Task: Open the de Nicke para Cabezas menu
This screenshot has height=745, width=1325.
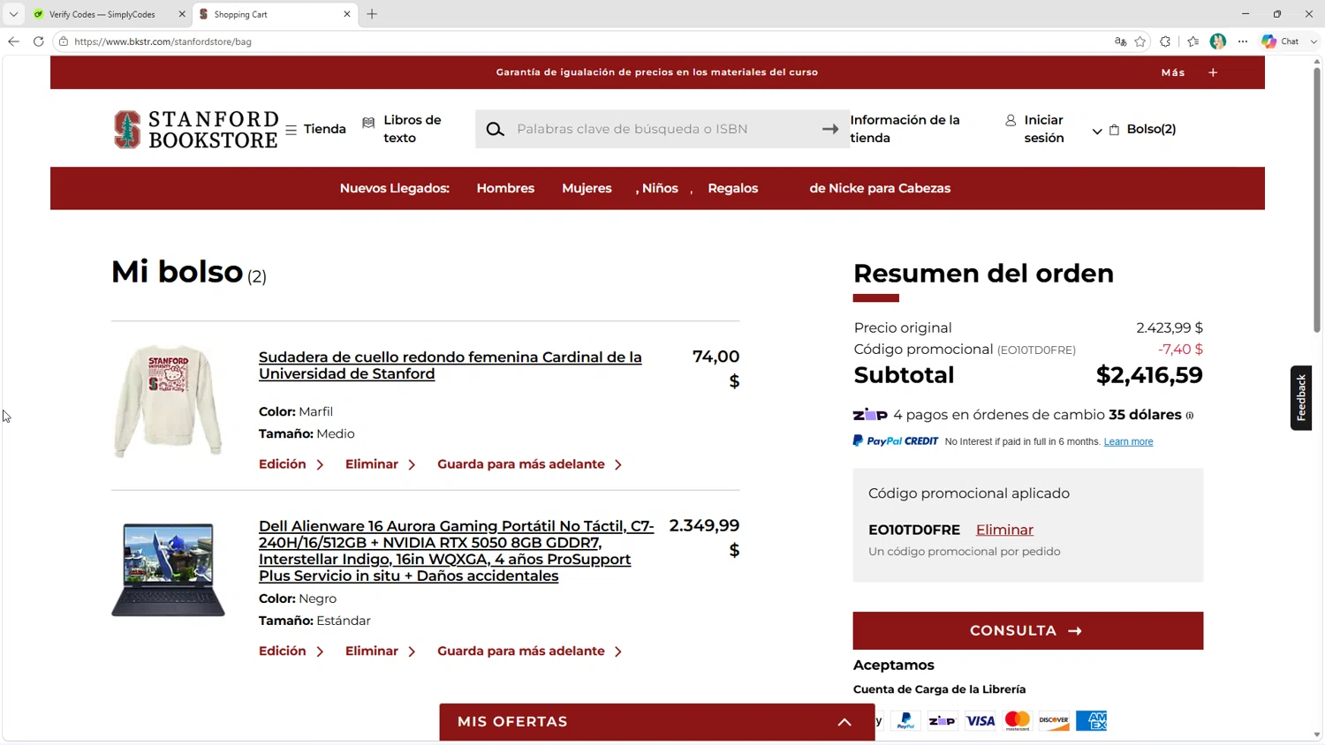Action: (880, 188)
